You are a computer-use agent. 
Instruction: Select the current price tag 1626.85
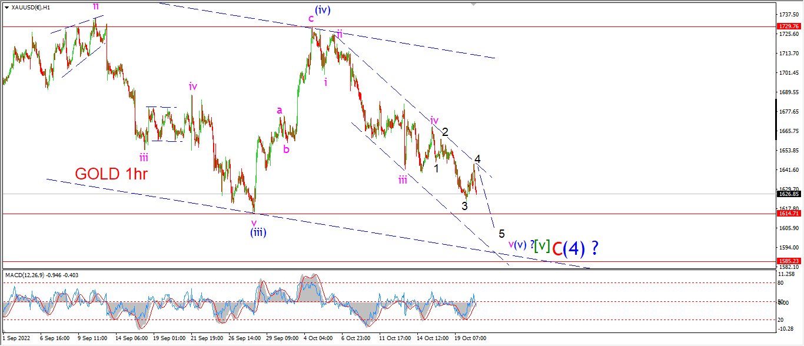click(x=788, y=194)
